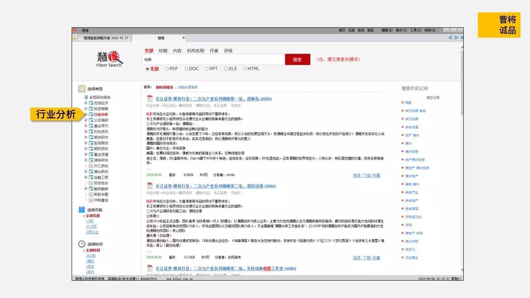Close the 慧搜 tab
Screen dimensions: 530x298
pos(183,38)
